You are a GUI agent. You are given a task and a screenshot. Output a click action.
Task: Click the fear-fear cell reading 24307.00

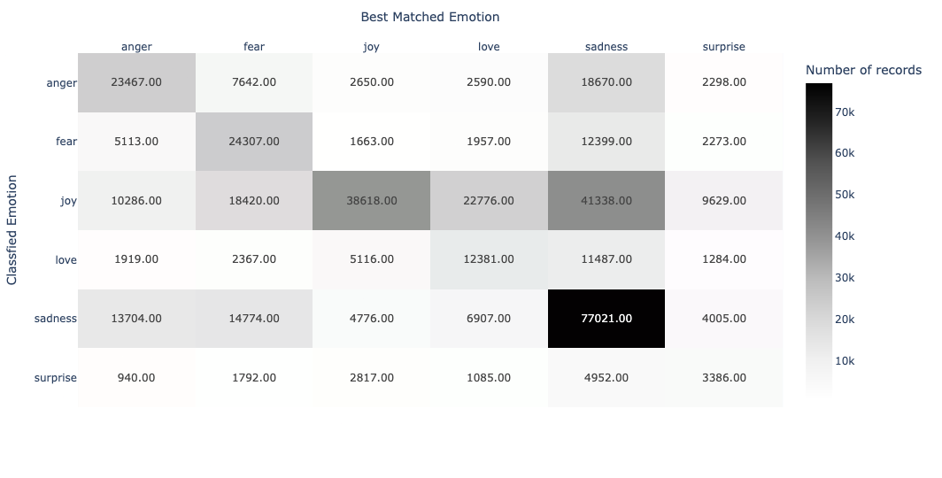coord(254,142)
